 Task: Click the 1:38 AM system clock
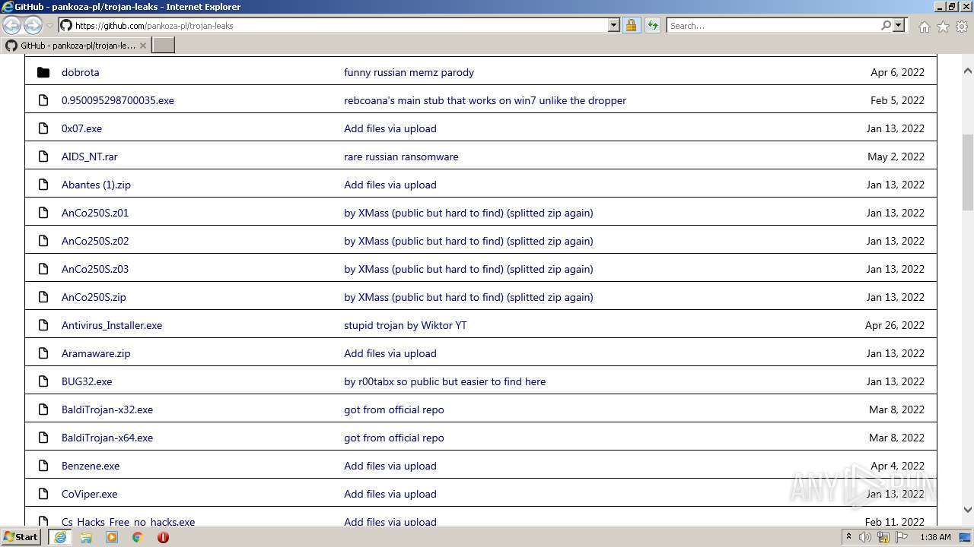pos(935,537)
